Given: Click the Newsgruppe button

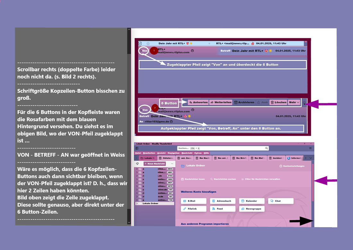Looking at the screenshot, I should [x=252, y=209].
